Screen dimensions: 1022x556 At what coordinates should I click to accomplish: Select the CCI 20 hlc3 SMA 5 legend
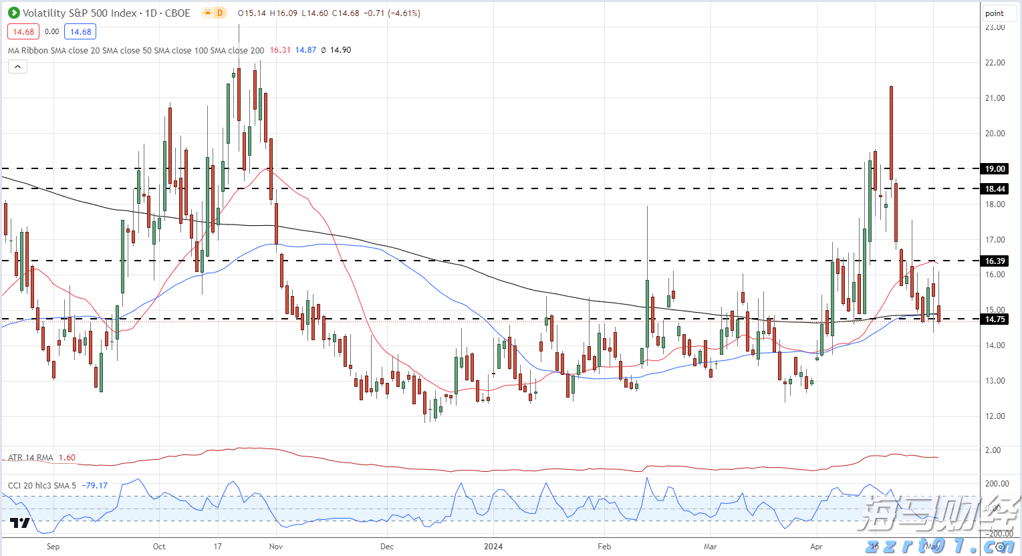point(42,485)
